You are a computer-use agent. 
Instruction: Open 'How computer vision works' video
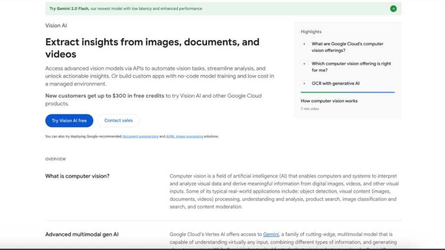329,101
